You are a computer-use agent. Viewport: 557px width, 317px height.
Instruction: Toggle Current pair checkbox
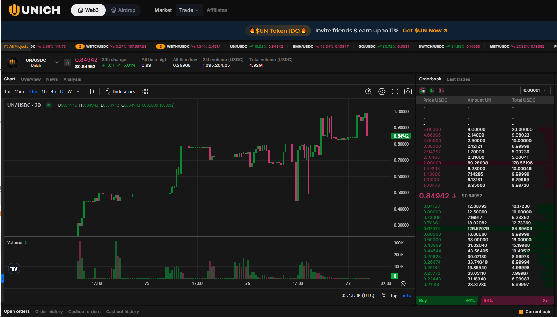pos(521,312)
